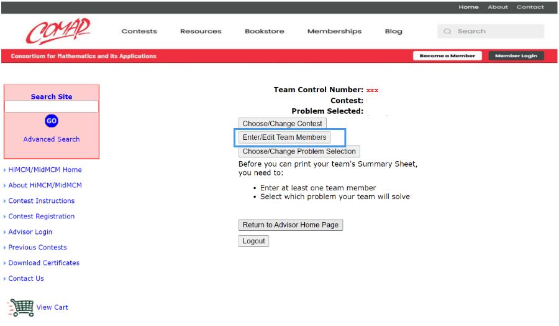Click 'Select which problem your team will solve'
This screenshot has height=326, width=559.
[335, 197]
